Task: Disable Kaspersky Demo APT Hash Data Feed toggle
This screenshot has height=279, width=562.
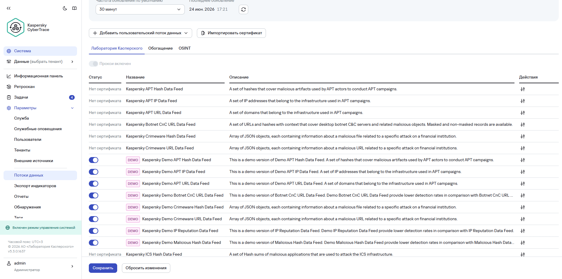Action: [94, 160]
